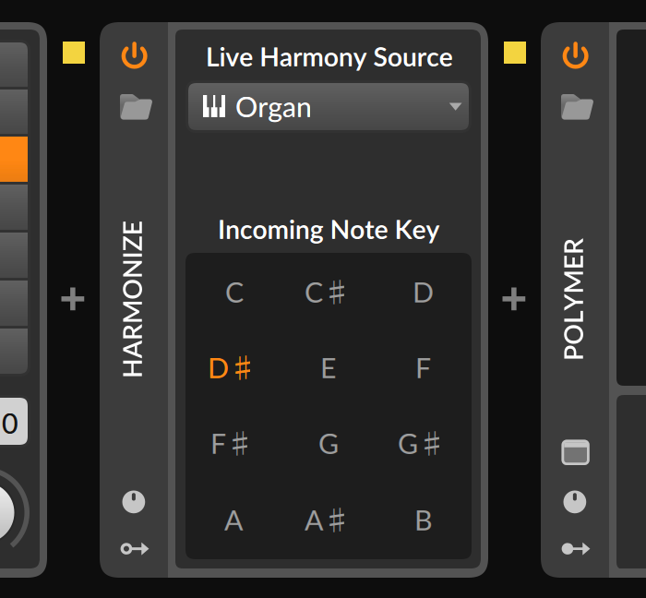The width and height of the screenshot is (646, 598).
Task: Click the Harmonize remote controls knob icon
Action: [135, 502]
